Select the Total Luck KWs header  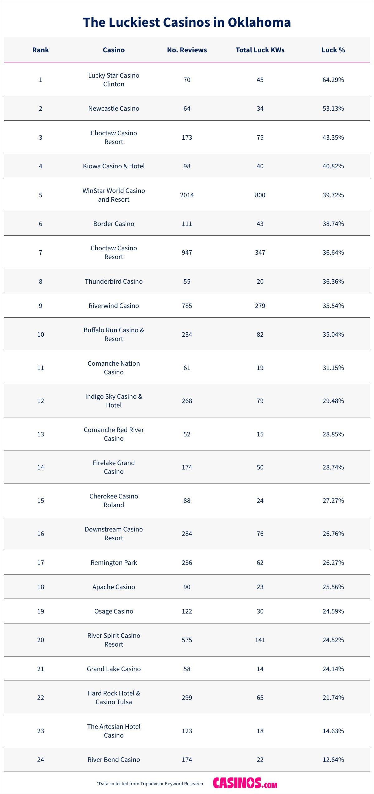(x=260, y=50)
